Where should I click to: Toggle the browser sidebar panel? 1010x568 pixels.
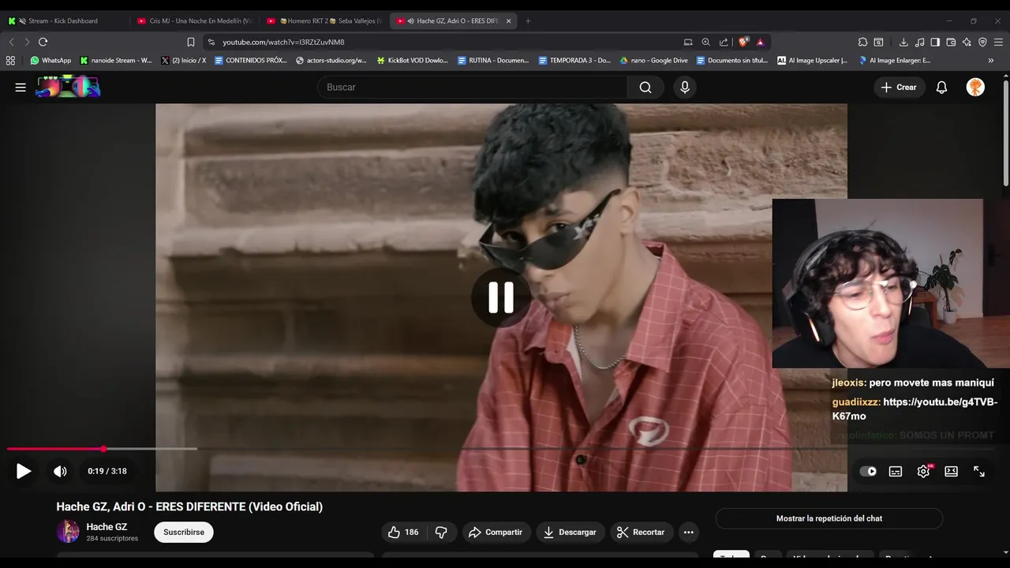[x=935, y=42]
